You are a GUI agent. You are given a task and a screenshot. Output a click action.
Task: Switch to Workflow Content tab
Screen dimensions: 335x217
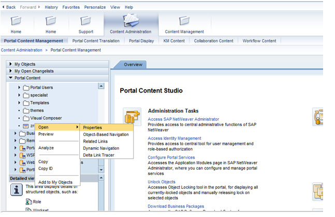(259, 41)
